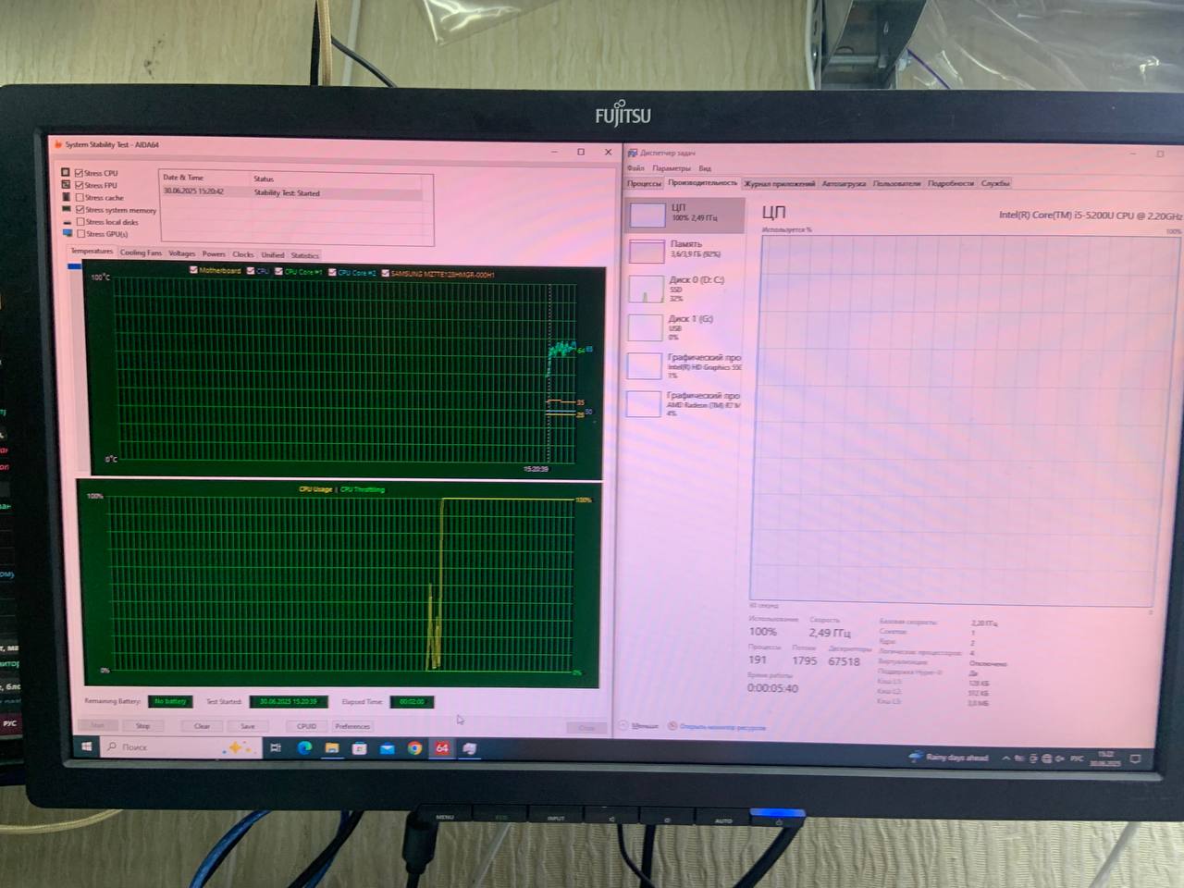Switch to the Процессы tab
Image resolution: width=1184 pixels, height=888 pixels.
644,183
